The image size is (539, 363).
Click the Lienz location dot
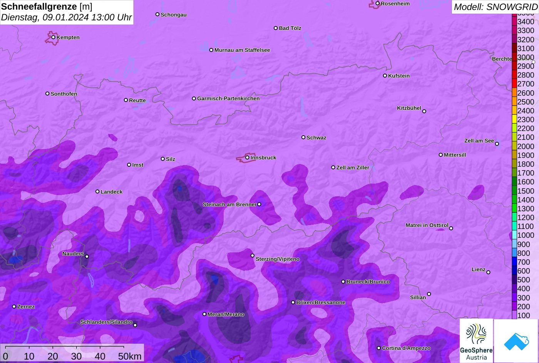[x=488, y=272]
